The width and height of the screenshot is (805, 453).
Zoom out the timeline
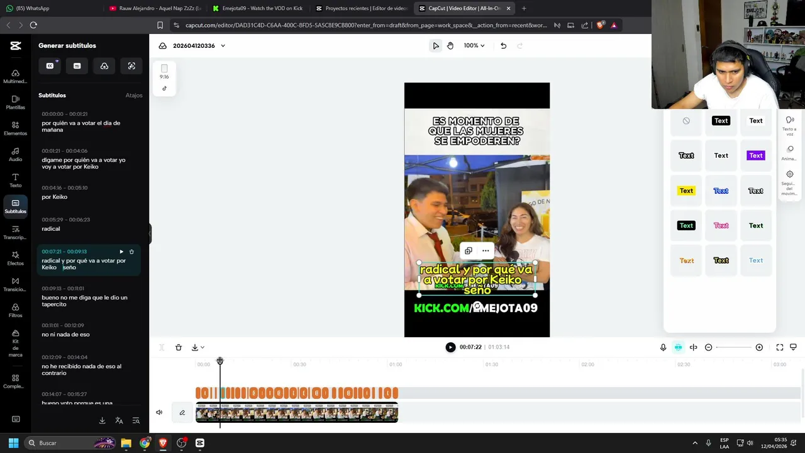pos(708,347)
